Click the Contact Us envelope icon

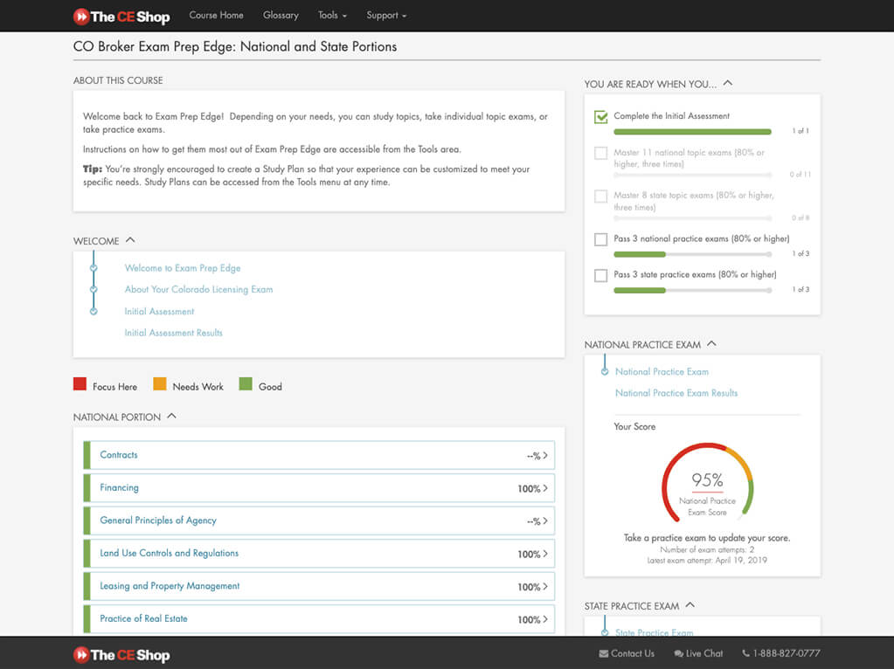604,653
